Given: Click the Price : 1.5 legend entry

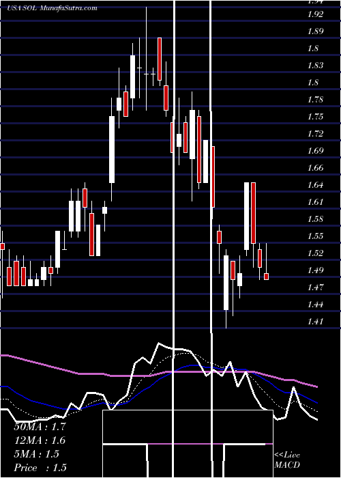Looking at the screenshot, I should pyautogui.click(x=40, y=468).
